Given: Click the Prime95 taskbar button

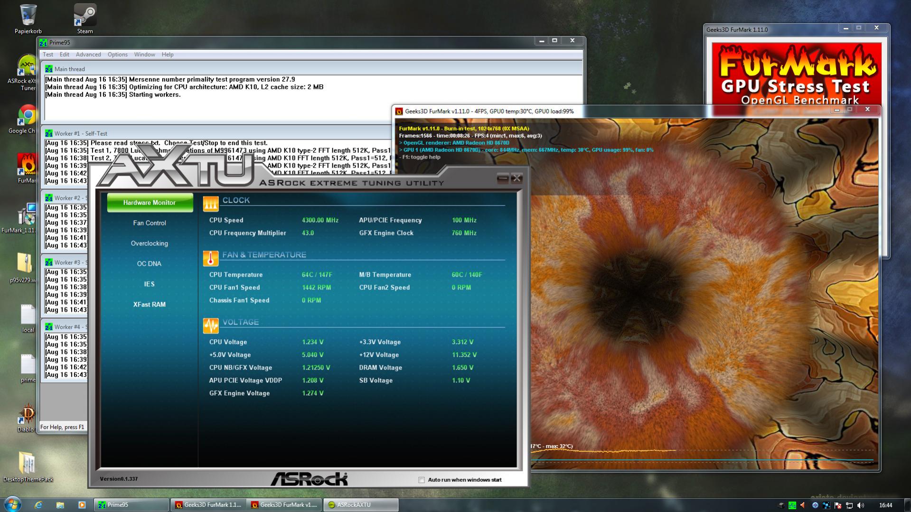Looking at the screenshot, I should click(131, 505).
